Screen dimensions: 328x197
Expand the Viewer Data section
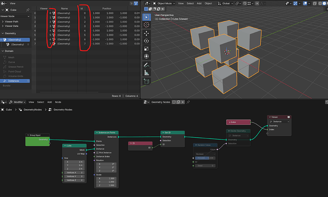[x=10, y=26]
